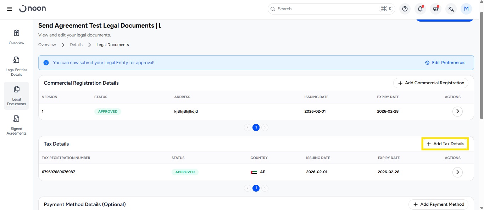Open the hamburger menu icon

point(10,9)
